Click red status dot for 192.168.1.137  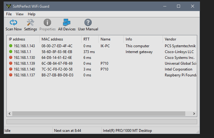(x=11, y=75)
